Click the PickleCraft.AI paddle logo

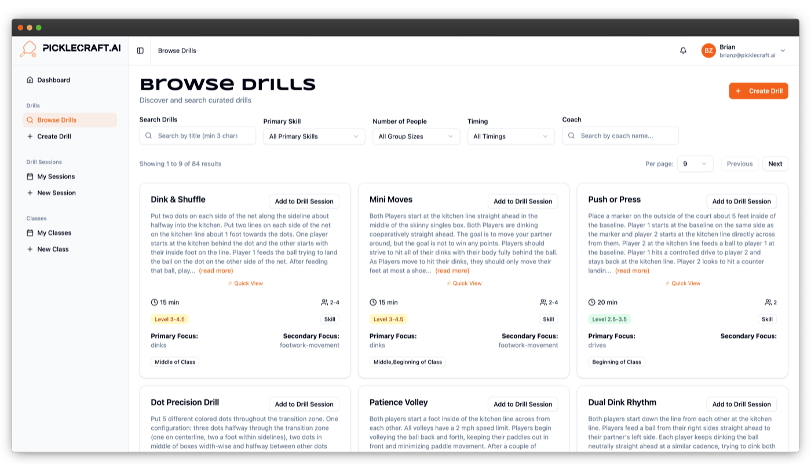coord(28,49)
